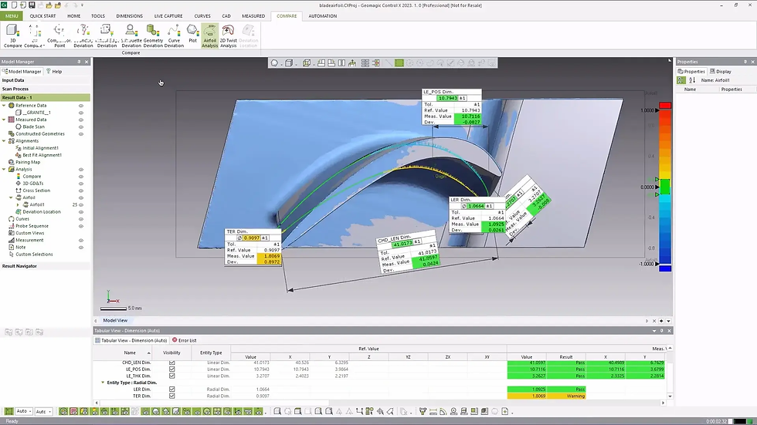Screen dimensions: 757x425
Task: Collapse the Airfoil tree node
Action: (11, 197)
